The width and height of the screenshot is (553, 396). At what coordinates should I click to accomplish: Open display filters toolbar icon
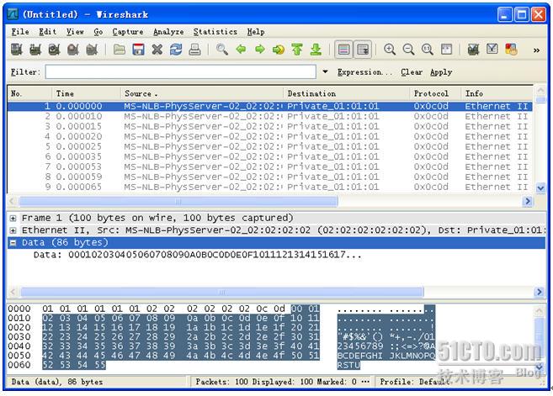pos(492,50)
